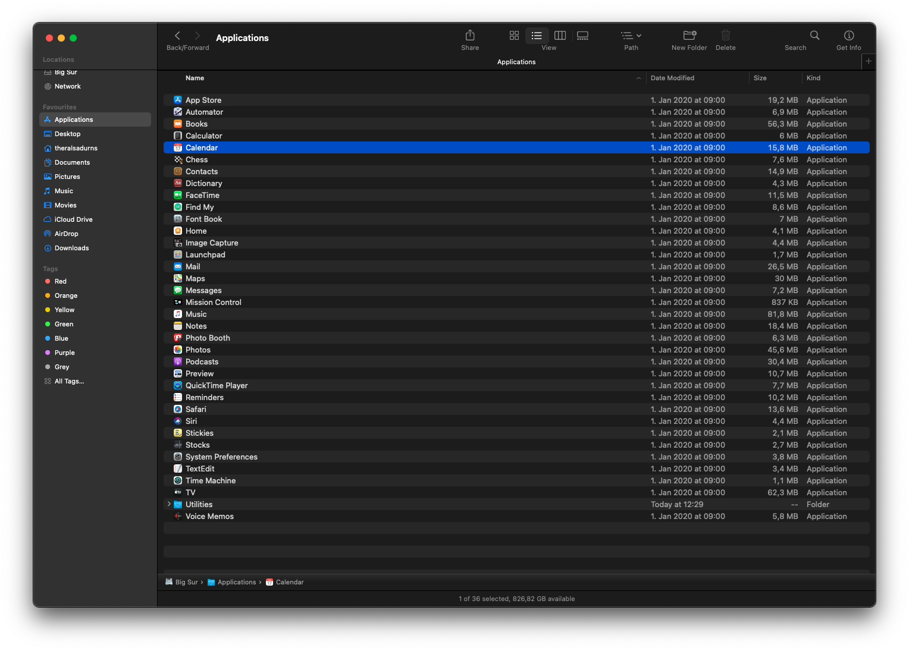
Task: Select the Time Machine app icon
Action: (178, 480)
